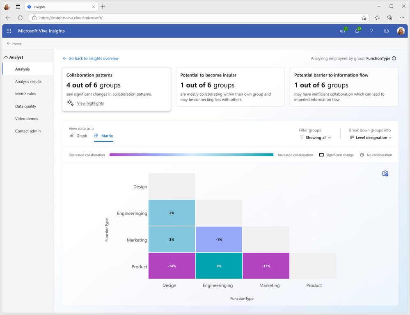The image size is (410, 315).
Task: Open the feedback smiley icon
Action: pos(386,31)
